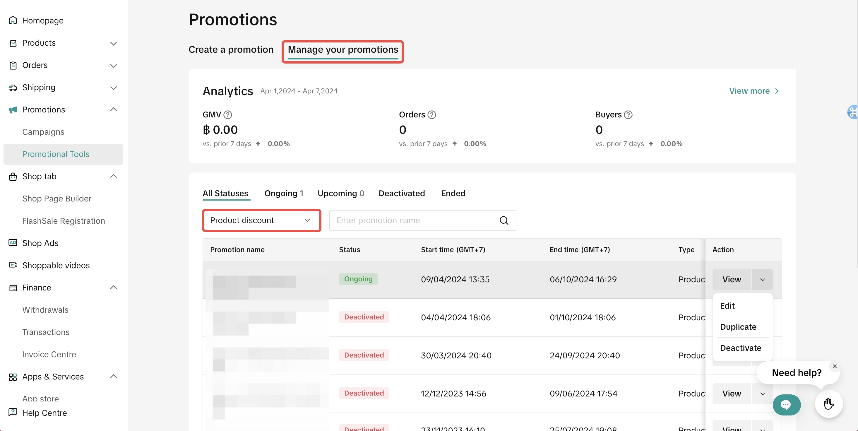The image size is (858, 431).
Task: Click the search magnifier icon
Action: click(504, 220)
